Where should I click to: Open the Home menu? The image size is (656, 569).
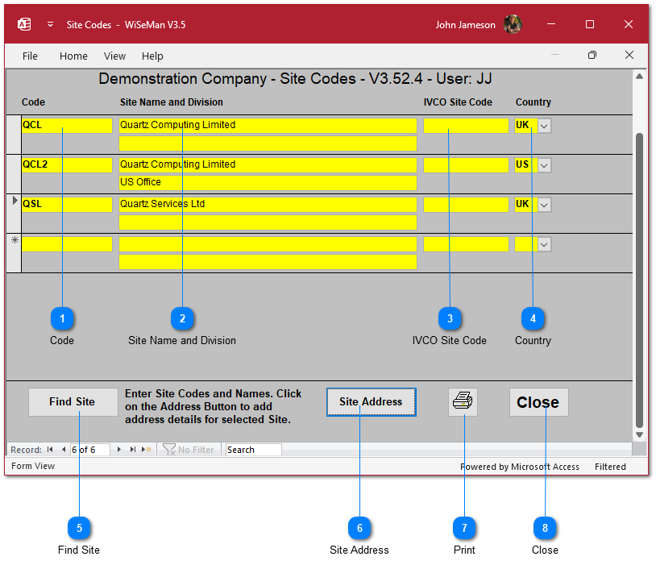tap(73, 56)
